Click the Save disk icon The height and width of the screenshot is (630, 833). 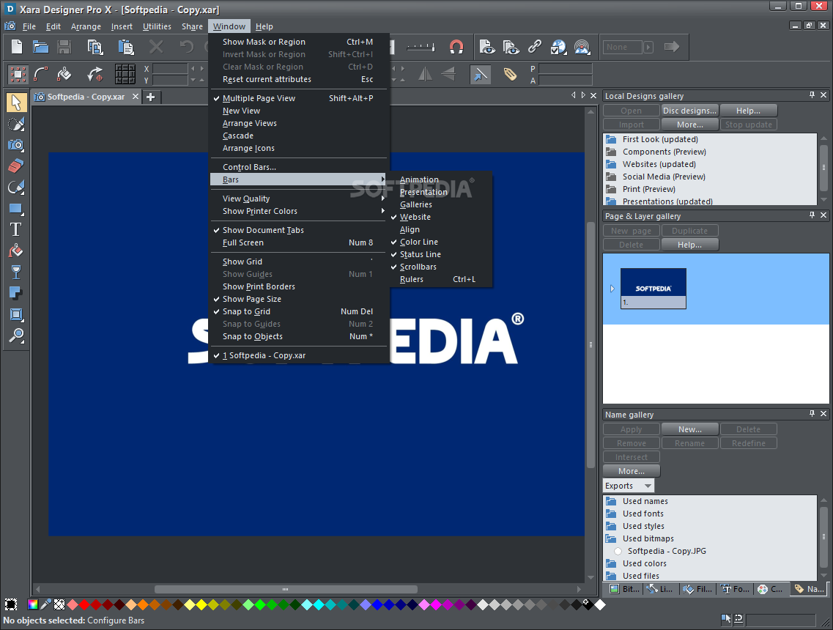point(64,47)
